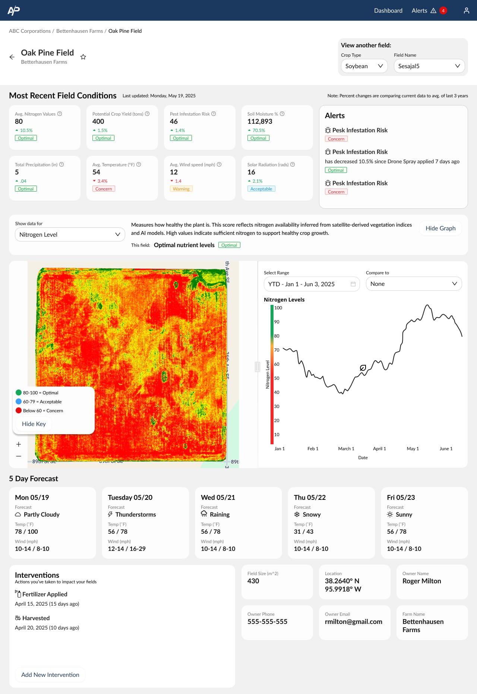Click help icon beside Solar Radiation
This screenshot has height=694, width=477.
293,165
